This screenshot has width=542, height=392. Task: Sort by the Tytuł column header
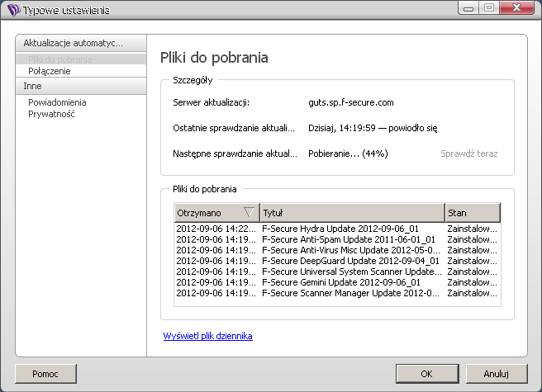point(352,212)
